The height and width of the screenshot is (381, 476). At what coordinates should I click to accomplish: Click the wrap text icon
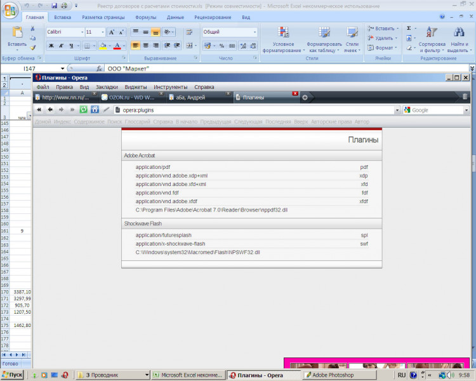coord(189,32)
